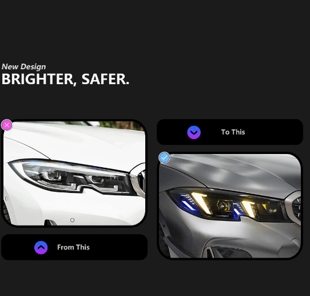Click the kidney grille on the grey car
Screen dimensions: 310x296
tap(293, 208)
